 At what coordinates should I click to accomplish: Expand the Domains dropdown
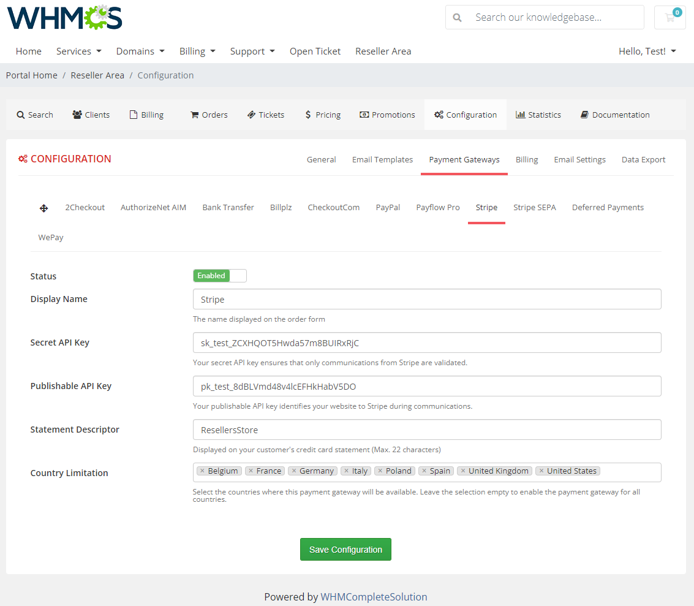[x=140, y=51]
